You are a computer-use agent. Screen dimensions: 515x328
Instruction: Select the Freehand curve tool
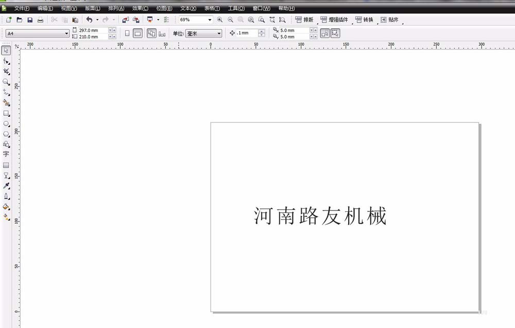[x=6, y=92]
